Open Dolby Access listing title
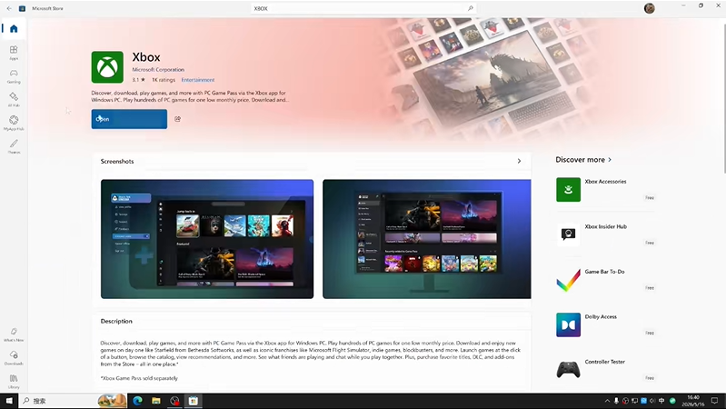This screenshot has height=409, width=726. click(601, 317)
